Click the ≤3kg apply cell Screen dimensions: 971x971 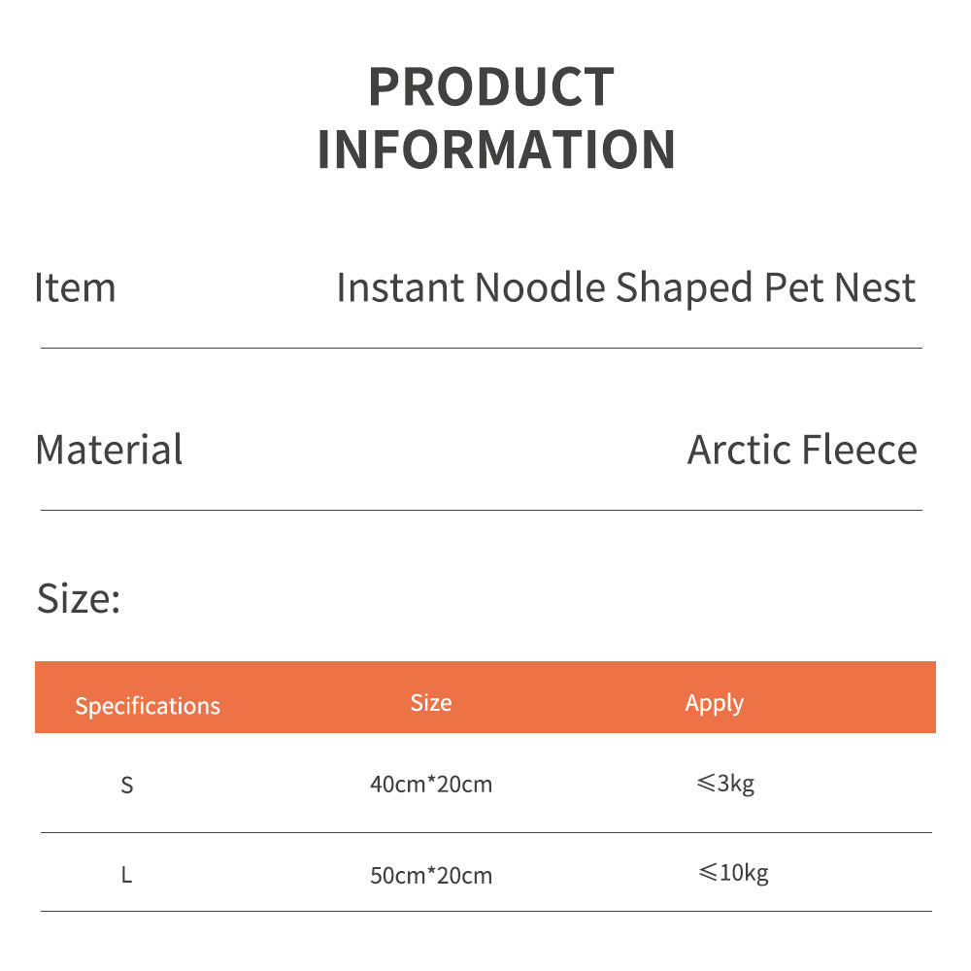pos(725,783)
